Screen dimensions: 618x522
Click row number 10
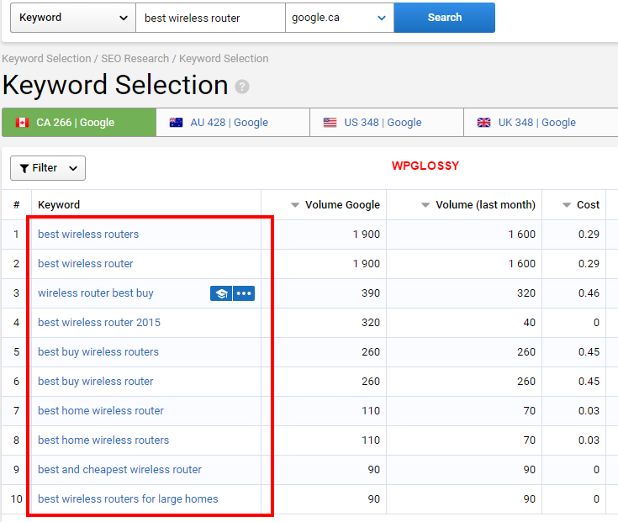(x=16, y=499)
